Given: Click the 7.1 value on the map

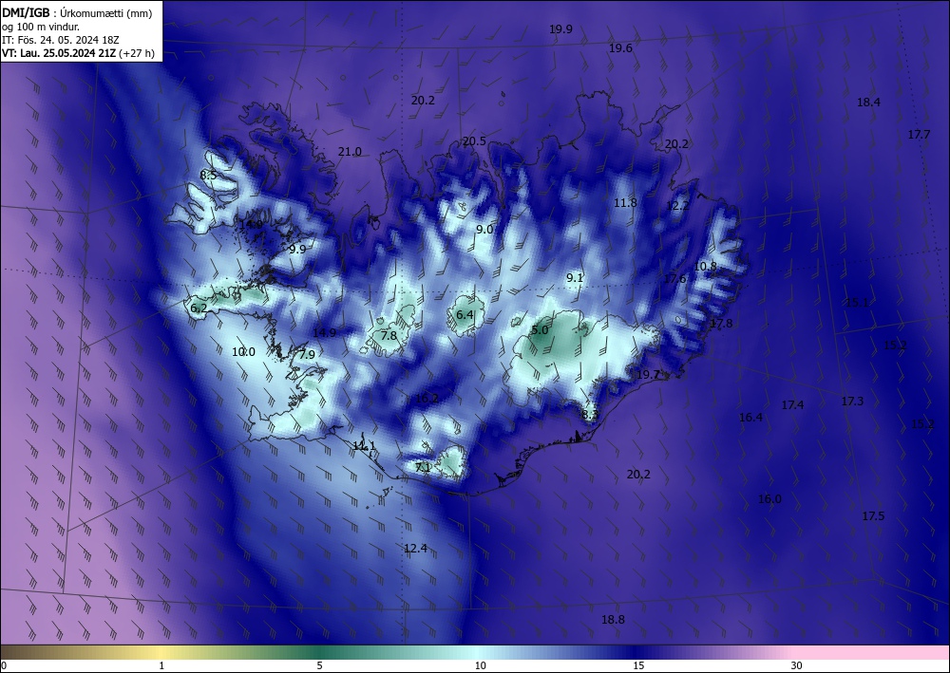Looking at the screenshot, I should tap(423, 467).
